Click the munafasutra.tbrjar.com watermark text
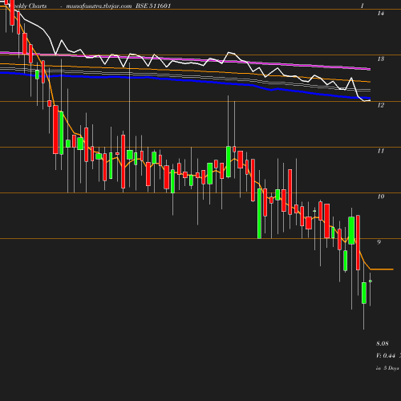 click(99, 6)
